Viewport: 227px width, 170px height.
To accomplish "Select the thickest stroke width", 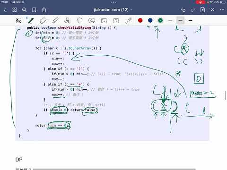I will pyautogui.click(x=191, y=20).
